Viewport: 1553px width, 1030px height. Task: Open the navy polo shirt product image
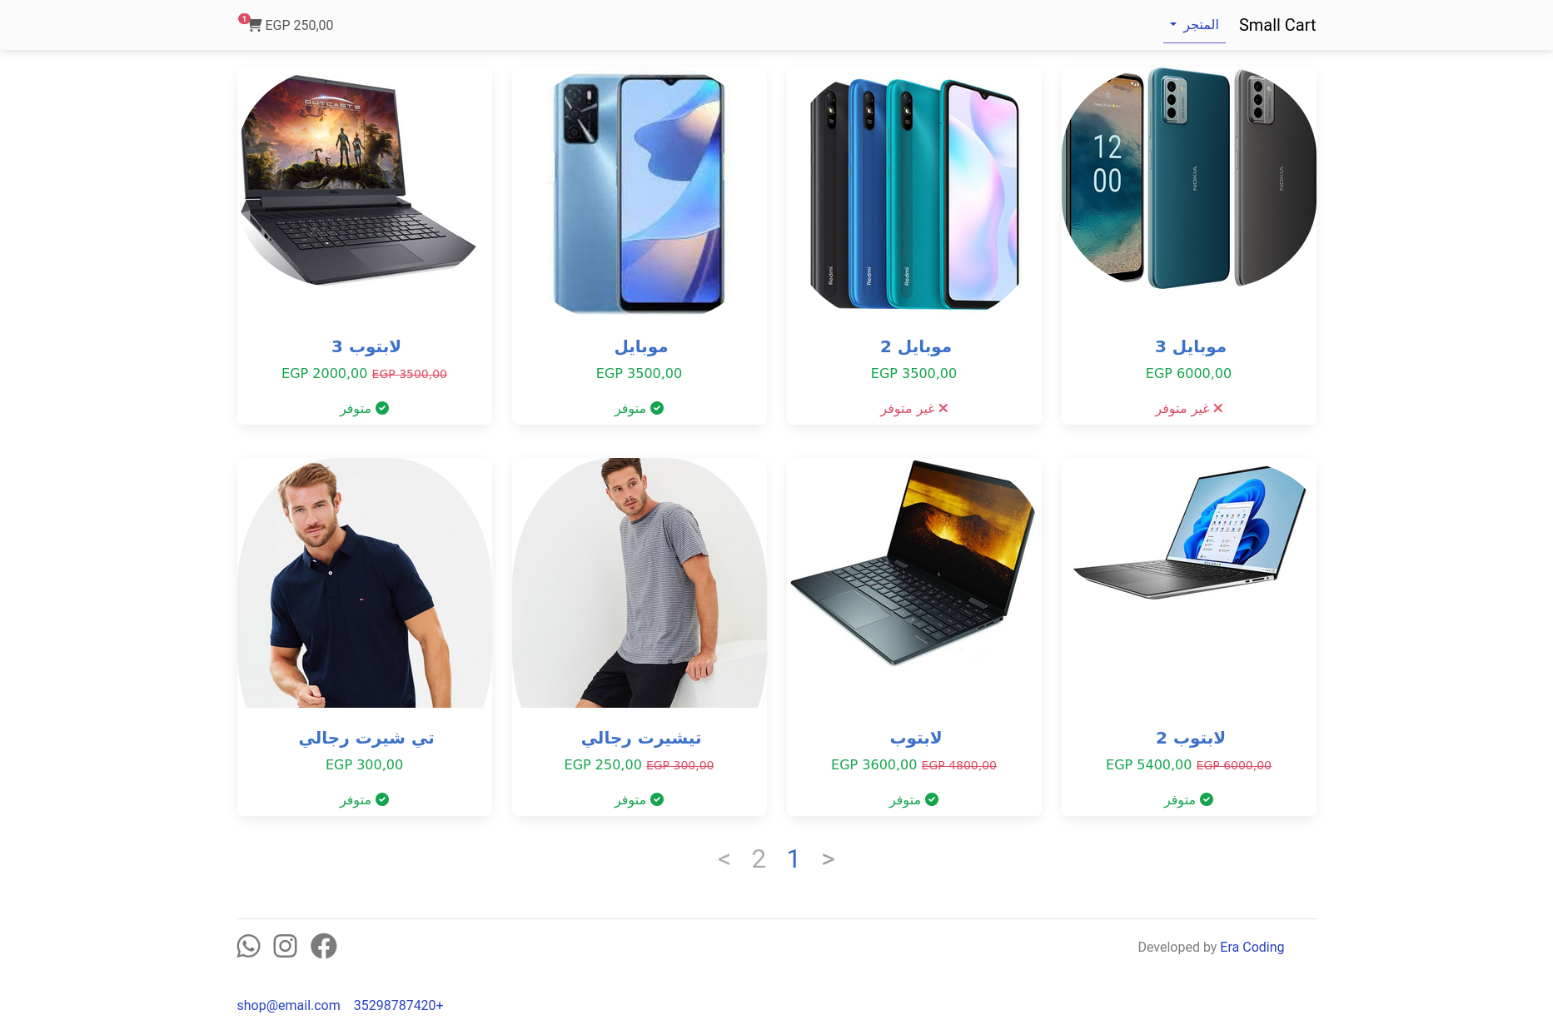[365, 583]
